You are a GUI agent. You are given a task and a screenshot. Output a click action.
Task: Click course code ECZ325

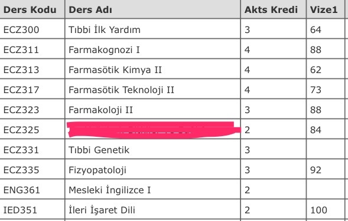[21, 130]
